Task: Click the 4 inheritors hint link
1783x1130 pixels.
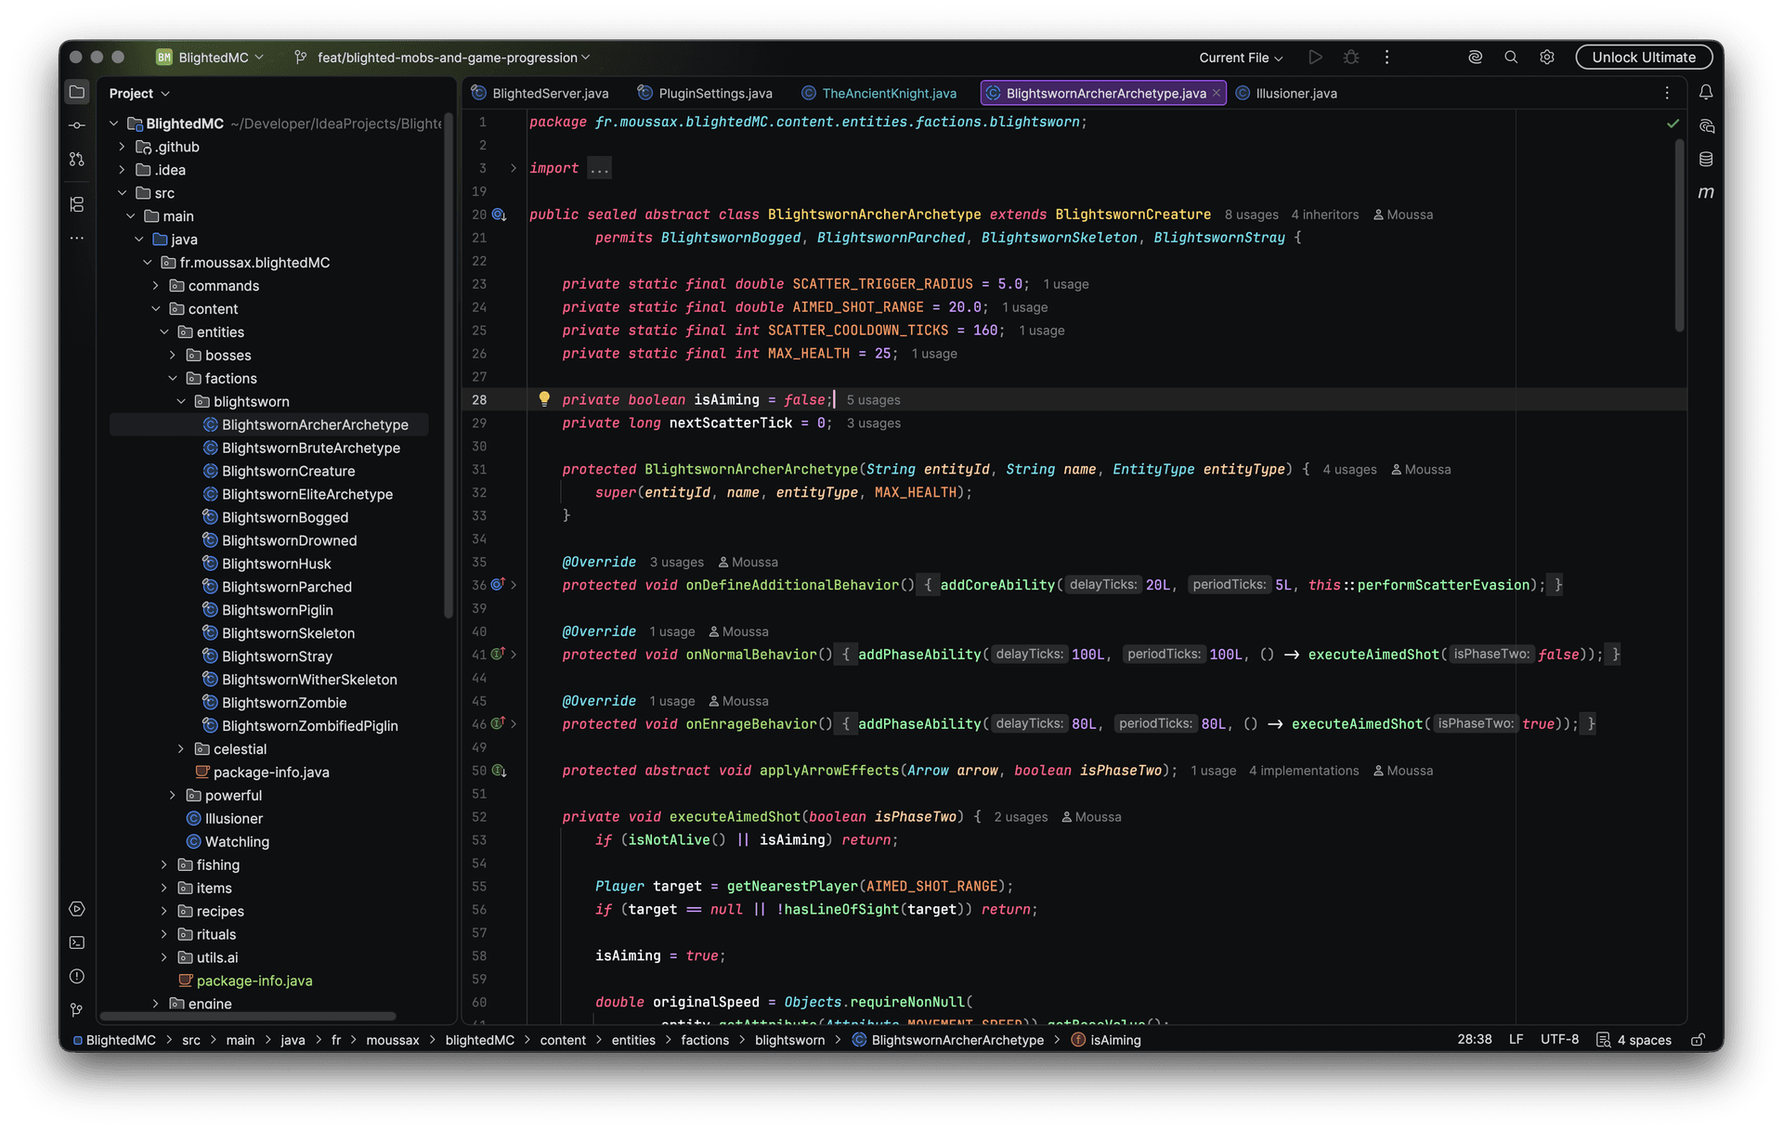Action: point(1324,214)
